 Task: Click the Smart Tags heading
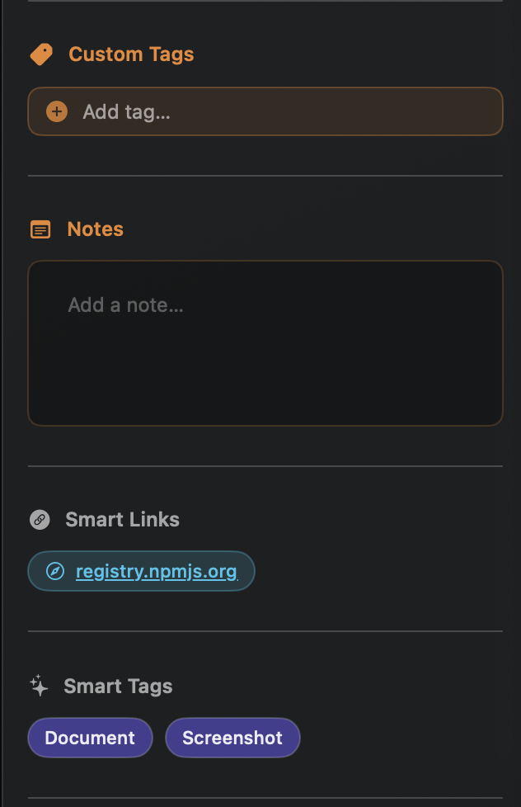(x=118, y=687)
